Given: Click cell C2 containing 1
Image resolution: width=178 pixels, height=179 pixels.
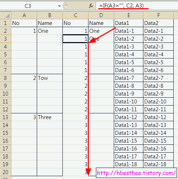Looking at the screenshot, I should (x=76, y=31).
